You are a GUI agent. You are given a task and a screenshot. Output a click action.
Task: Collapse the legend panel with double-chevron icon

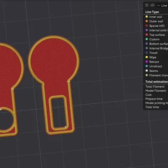[147, 5]
